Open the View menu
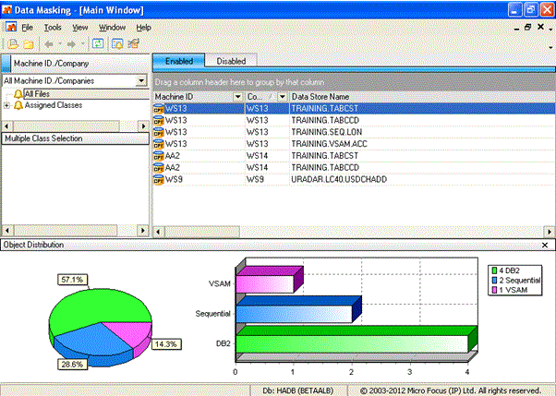 [x=80, y=28]
